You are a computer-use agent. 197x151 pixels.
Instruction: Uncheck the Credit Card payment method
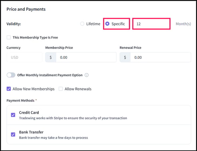pyautogui.click(x=13, y=115)
